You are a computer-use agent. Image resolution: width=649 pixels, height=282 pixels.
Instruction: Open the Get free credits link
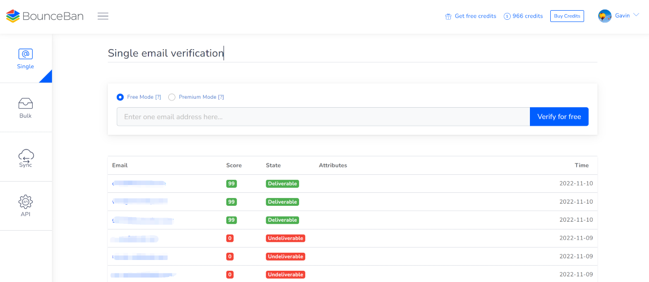point(475,16)
